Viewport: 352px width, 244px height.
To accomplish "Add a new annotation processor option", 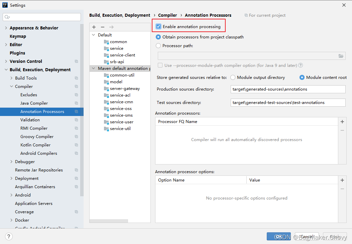I will pos(342,180).
